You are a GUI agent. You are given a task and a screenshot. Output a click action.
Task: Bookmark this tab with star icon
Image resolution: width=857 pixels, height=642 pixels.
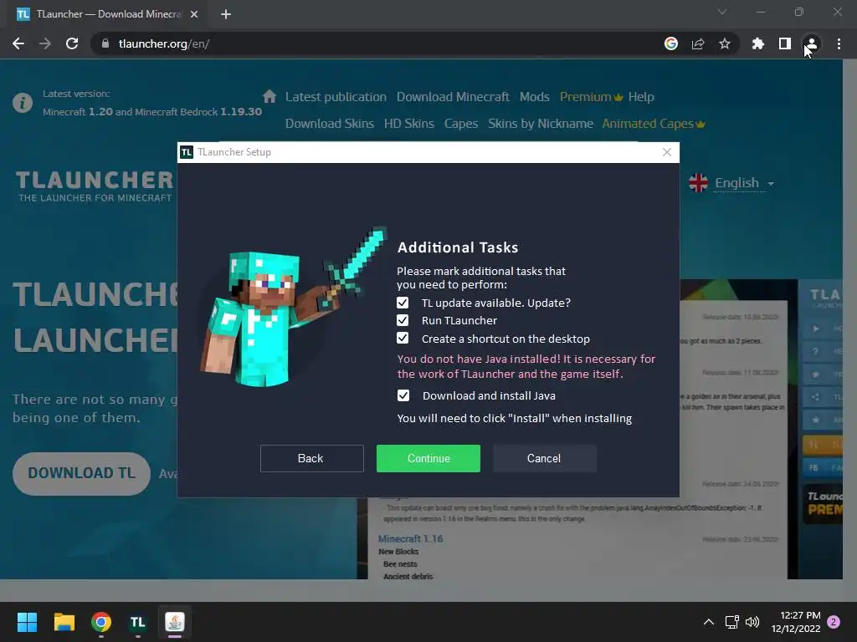coord(725,43)
